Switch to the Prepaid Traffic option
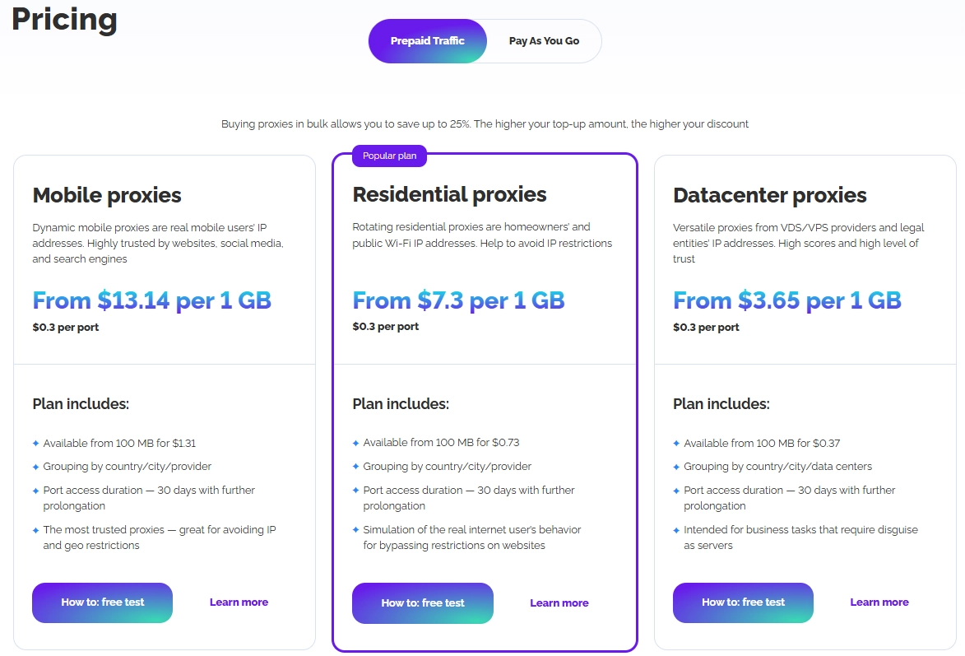This screenshot has height=656, width=965. 428,41
